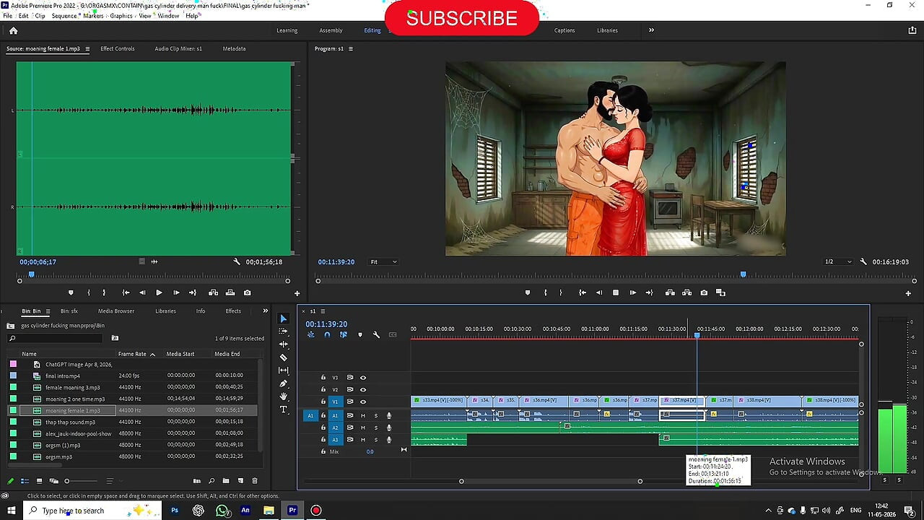Switch to the Assembly workspace
The image size is (924, 520).
click(x=331, y=30)
